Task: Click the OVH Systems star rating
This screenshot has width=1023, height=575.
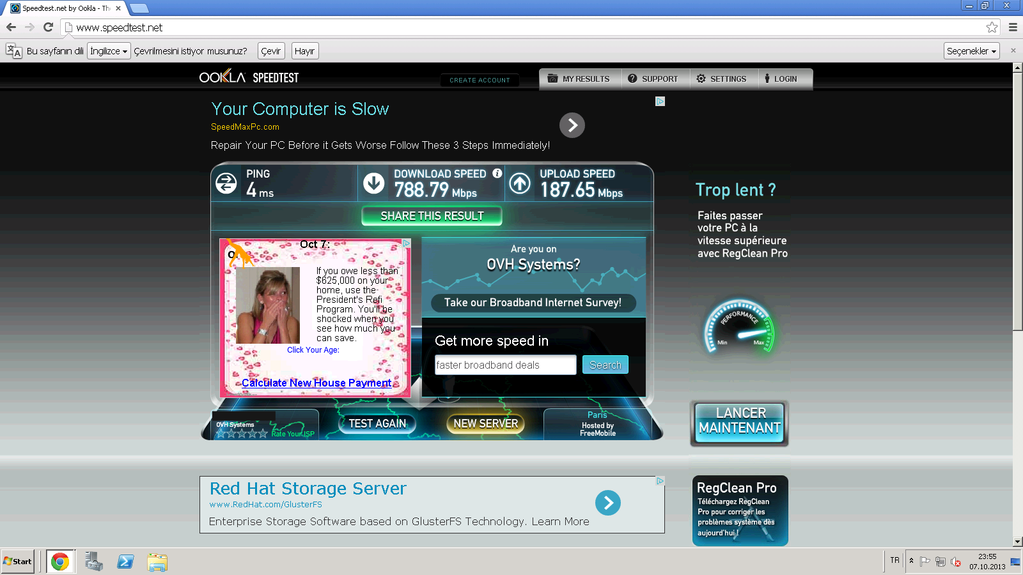Action: tap(242, 434)
